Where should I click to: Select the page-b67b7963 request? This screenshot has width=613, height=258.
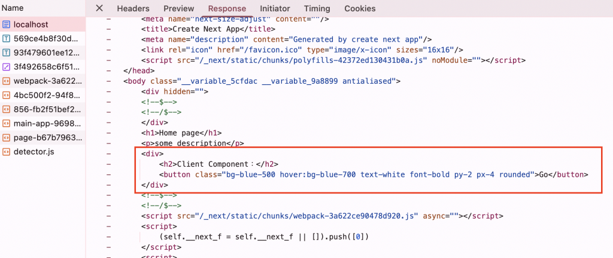click(43, 137)
